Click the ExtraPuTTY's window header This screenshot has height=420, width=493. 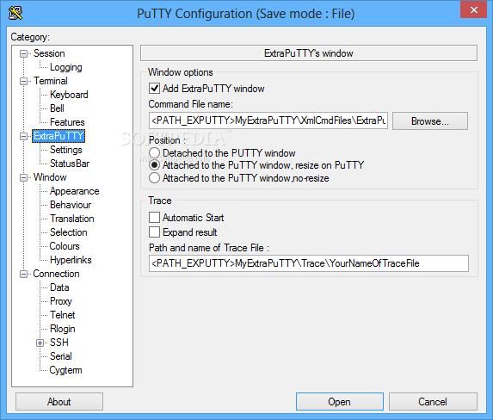tap(309, 53)
